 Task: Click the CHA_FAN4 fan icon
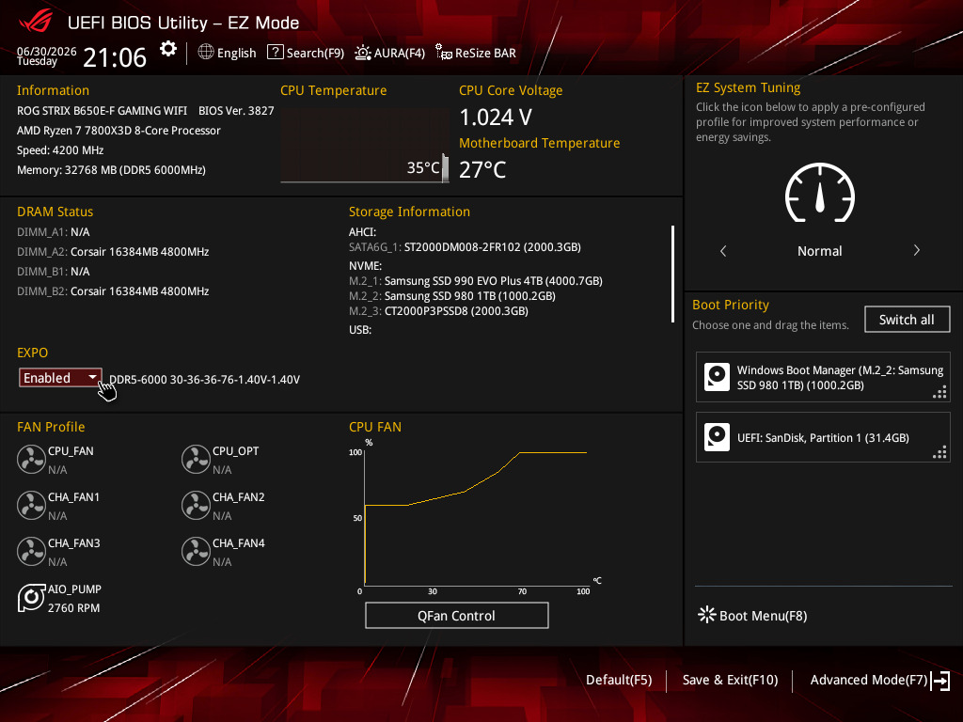[196, 551]
